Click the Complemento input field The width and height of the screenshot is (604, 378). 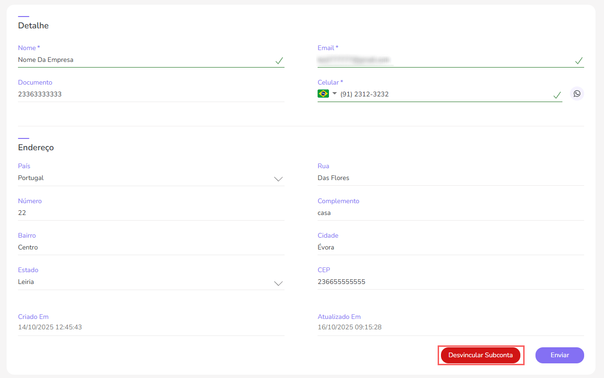pyautogui.click(x=450, y=213)
